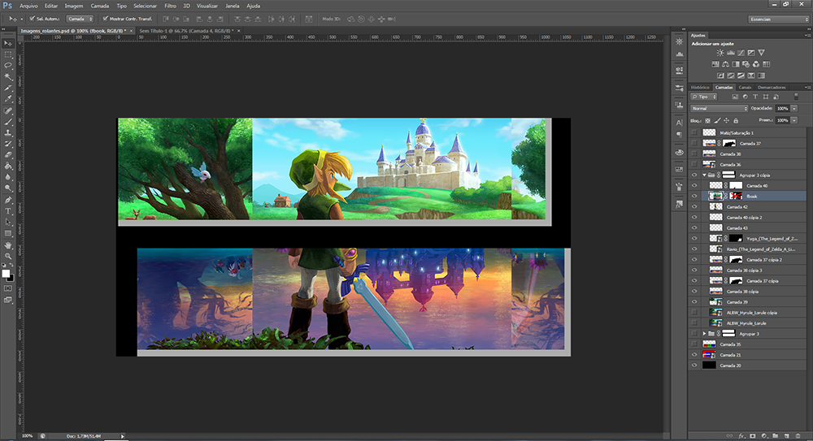Select the Move tool in the toolbox
The height and width of the screenshot is (441, 813).
[x=8, y=43]
